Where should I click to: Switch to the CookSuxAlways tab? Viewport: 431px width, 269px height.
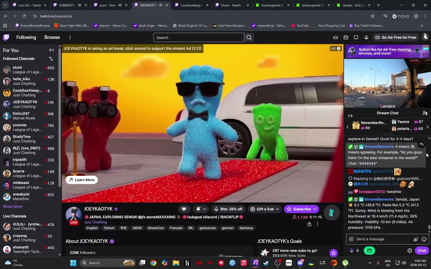[x=192, y=5]
